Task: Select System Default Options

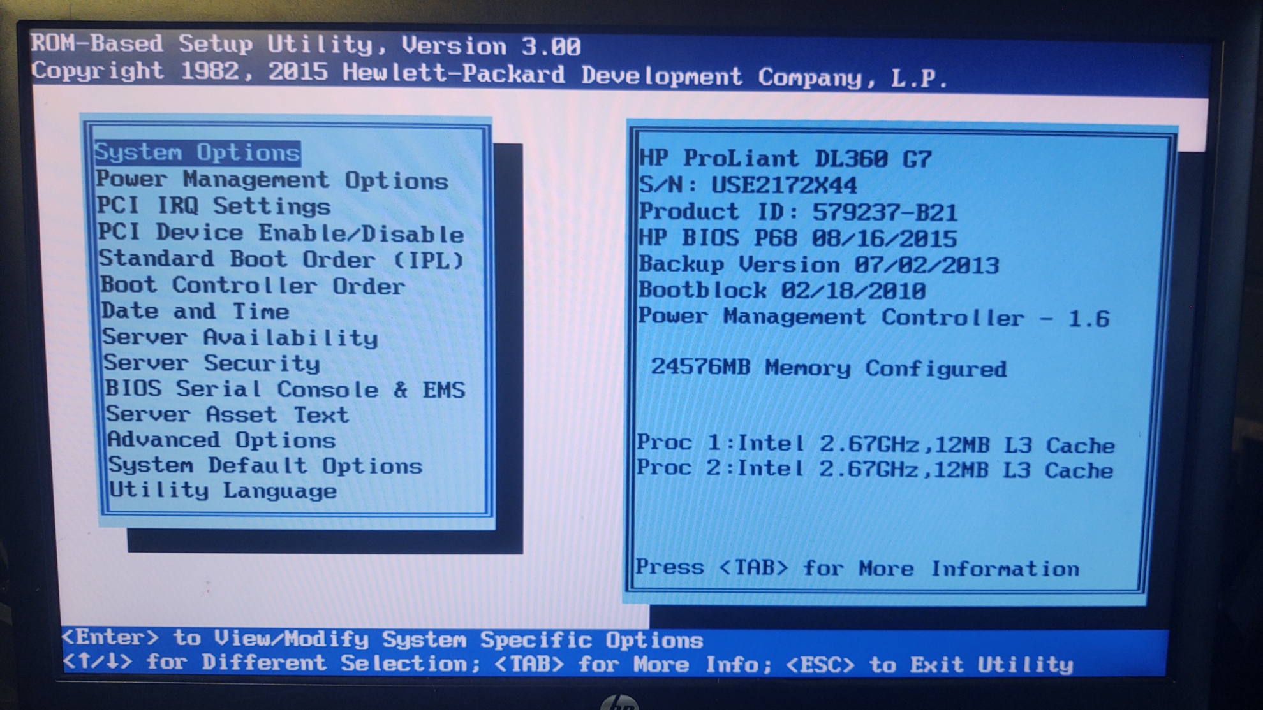Action: [265, 466]
